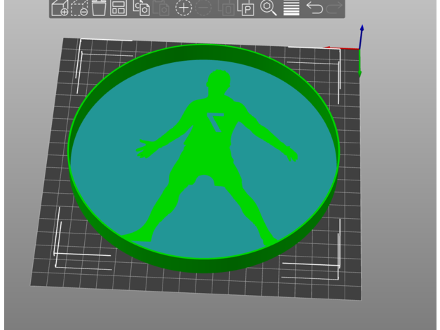This screenshot has height=330, width=440.
Task: Remove an instance with the minus icon
Action: point(204,8)
